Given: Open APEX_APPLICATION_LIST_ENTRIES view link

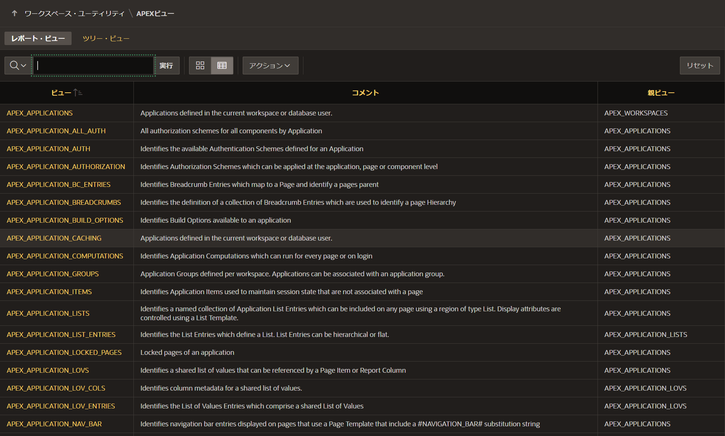Looking at the screenshot, I should 61,334.
